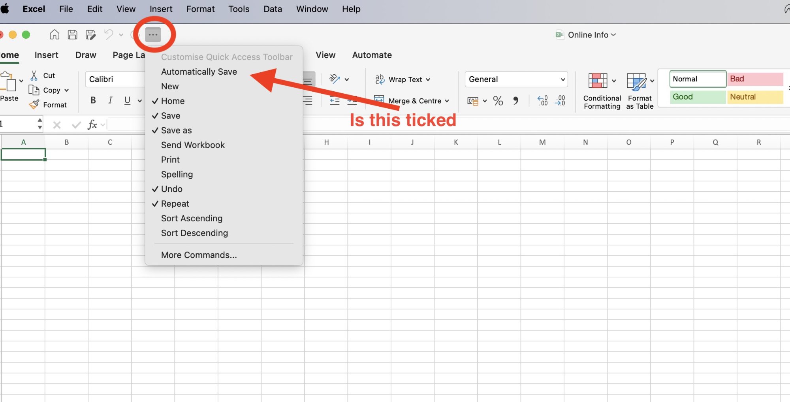Expand the Merge & Centre dropdown arrow
The width and height of the screenshot is (790, 402).
pyautogui.click(x=447, y=101)
